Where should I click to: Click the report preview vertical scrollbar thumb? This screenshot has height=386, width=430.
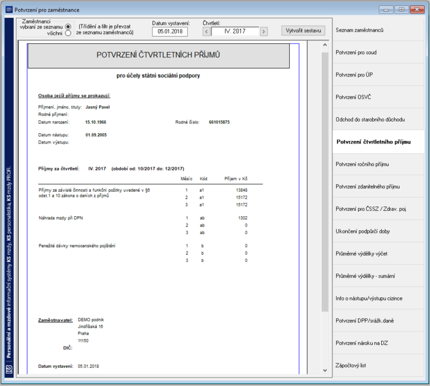click(325, 182)
